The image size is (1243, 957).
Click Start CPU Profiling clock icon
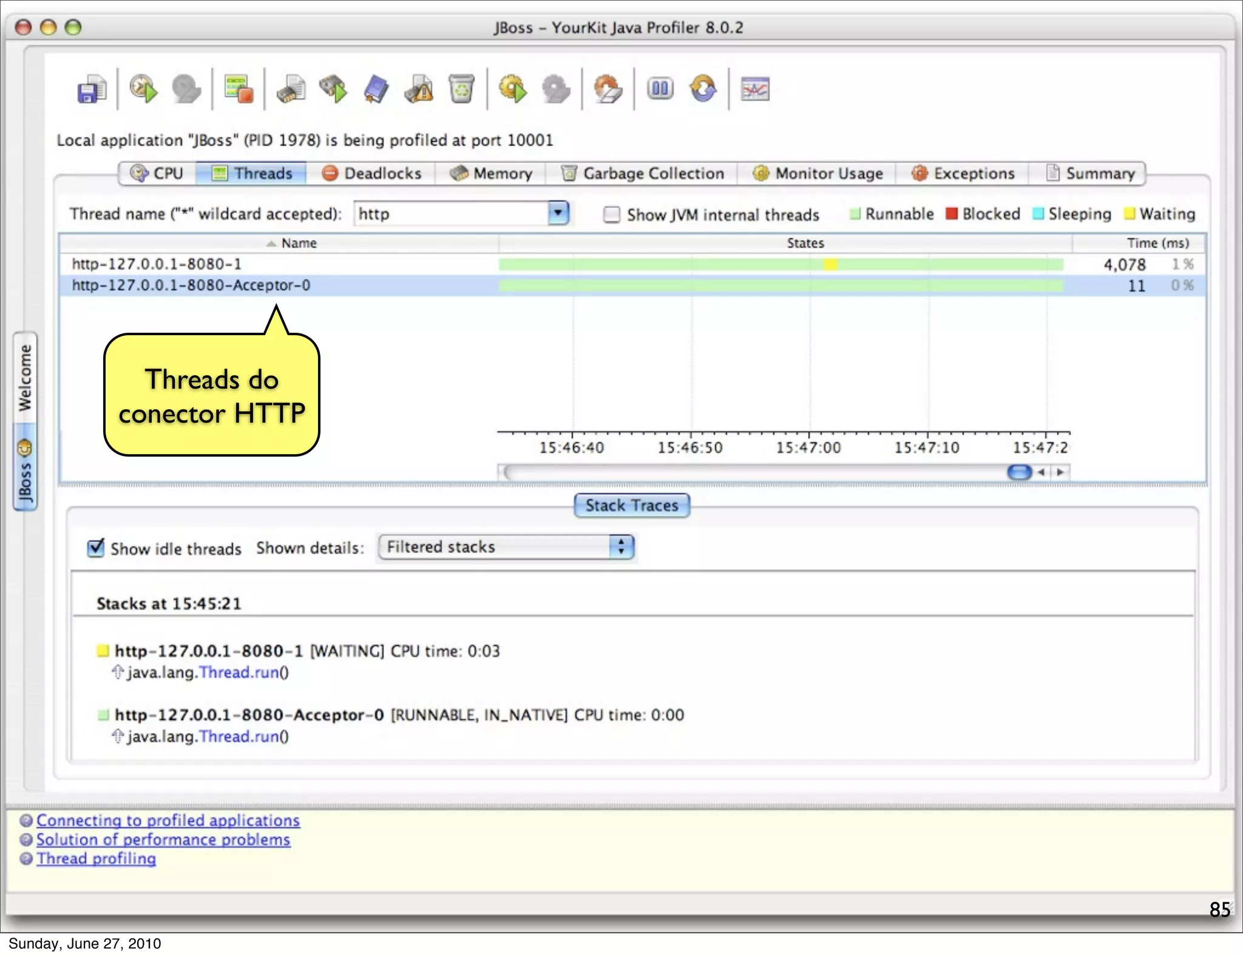point(143,89)
